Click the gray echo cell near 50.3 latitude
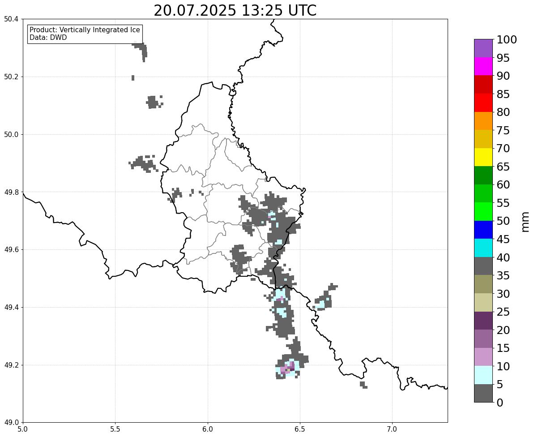Screen dimensions: 534x437 tap(141, 51)
